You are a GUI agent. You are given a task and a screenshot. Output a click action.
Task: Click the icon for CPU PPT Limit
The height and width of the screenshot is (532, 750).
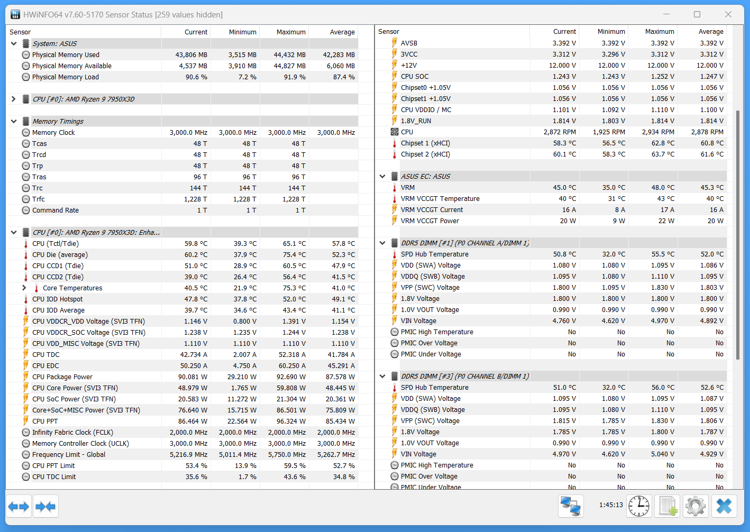[25, 466]
